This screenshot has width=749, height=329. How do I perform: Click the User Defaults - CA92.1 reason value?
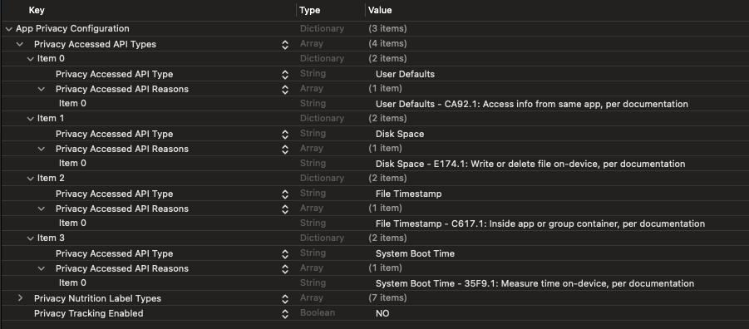click(x=532, y=104)
